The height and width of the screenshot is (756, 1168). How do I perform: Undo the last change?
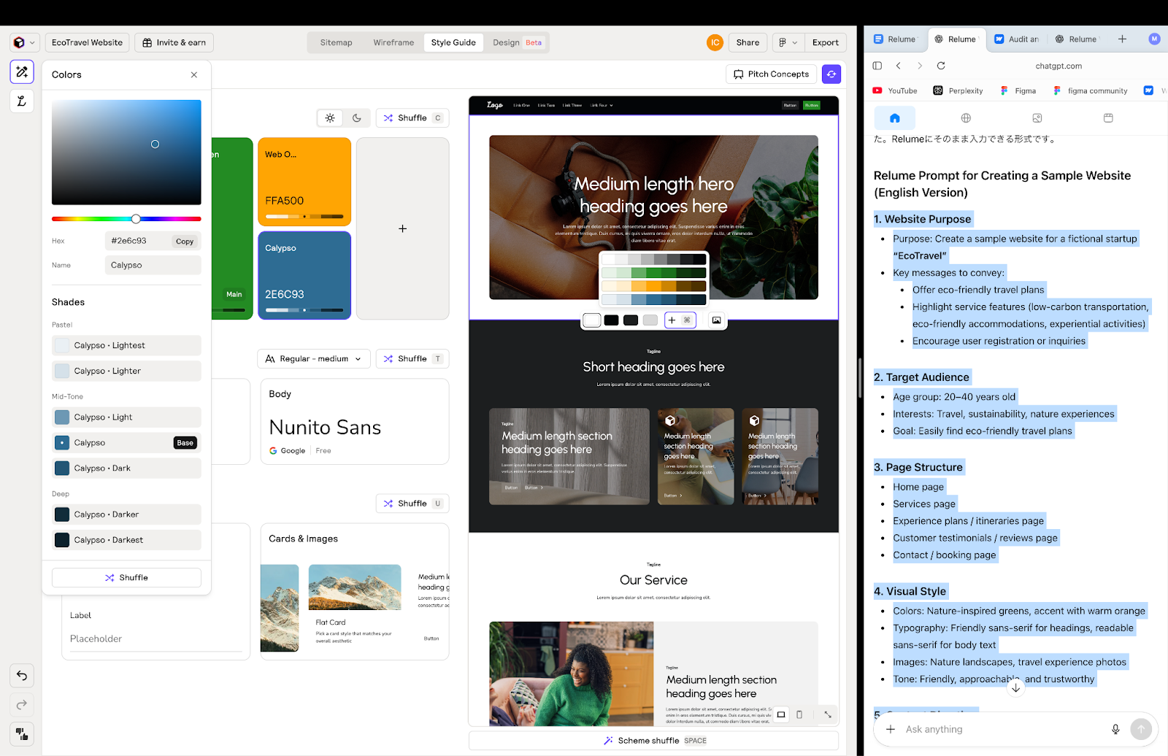click(22, 676)
